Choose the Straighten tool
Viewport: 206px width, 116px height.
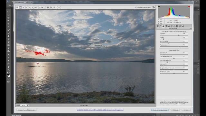(36, 7)
